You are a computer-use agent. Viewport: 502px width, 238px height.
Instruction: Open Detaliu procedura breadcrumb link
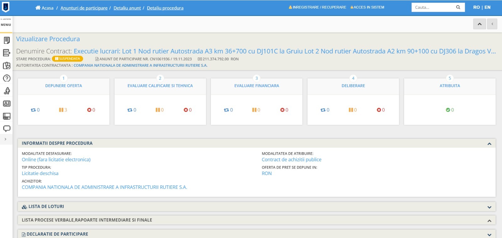(165, 8)
